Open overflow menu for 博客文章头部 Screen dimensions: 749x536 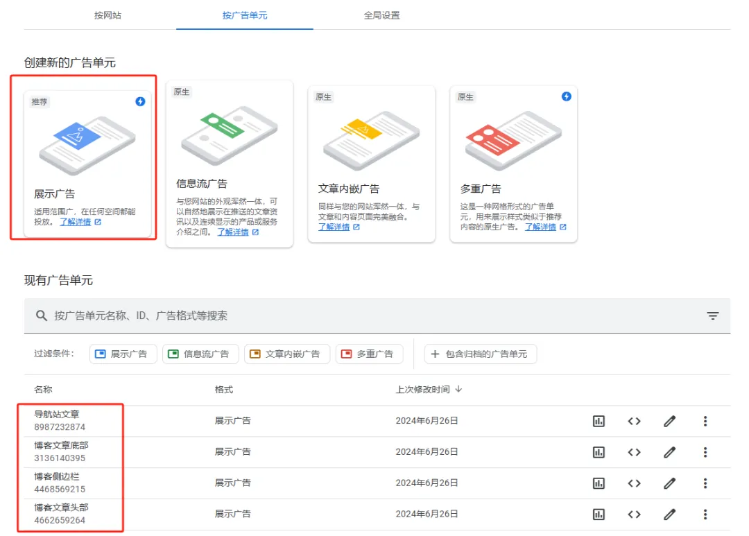(705, 514)
